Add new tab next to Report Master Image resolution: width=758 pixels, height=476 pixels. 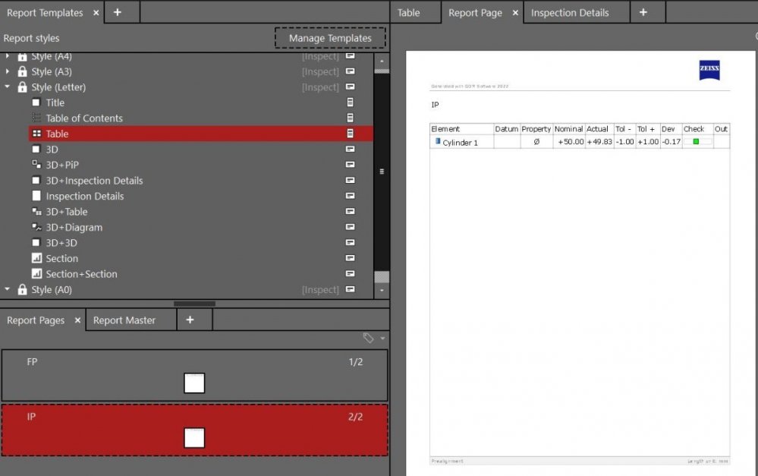tap(190, 320)
